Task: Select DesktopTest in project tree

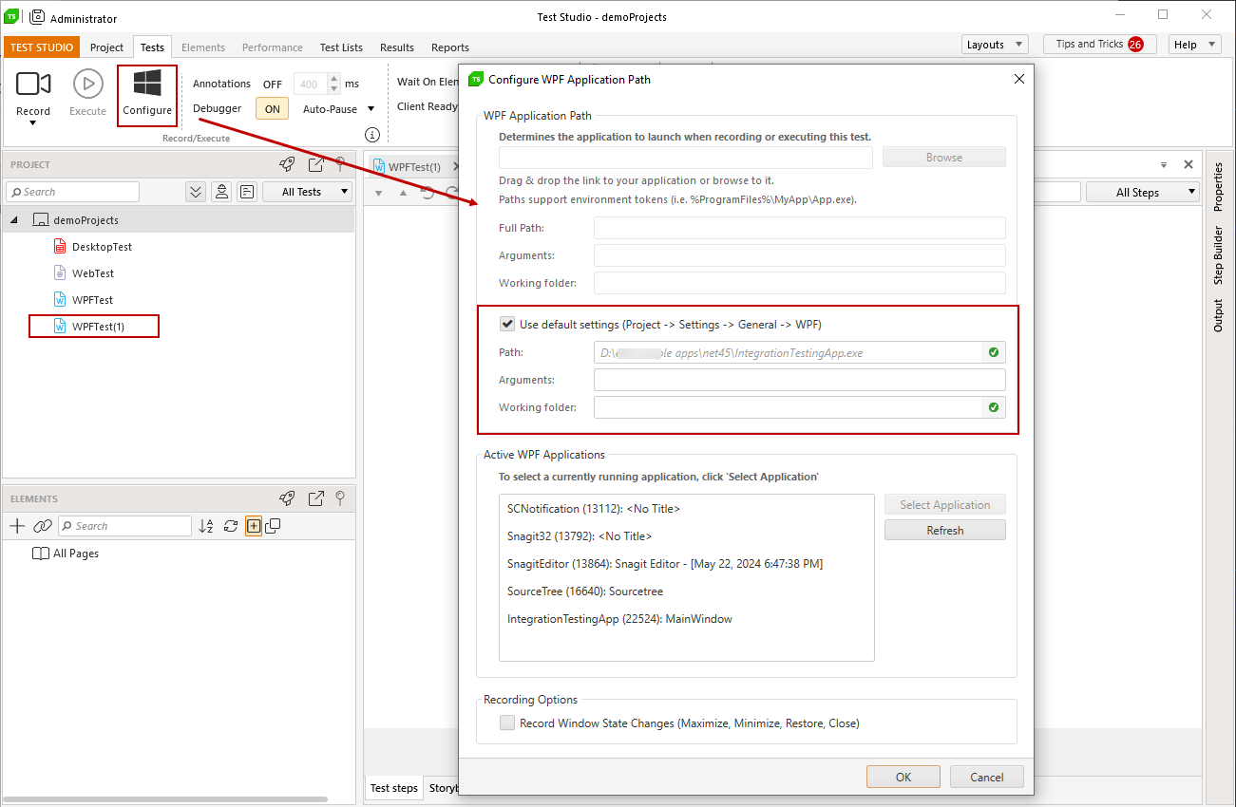Action: click(x=102, y=247)
